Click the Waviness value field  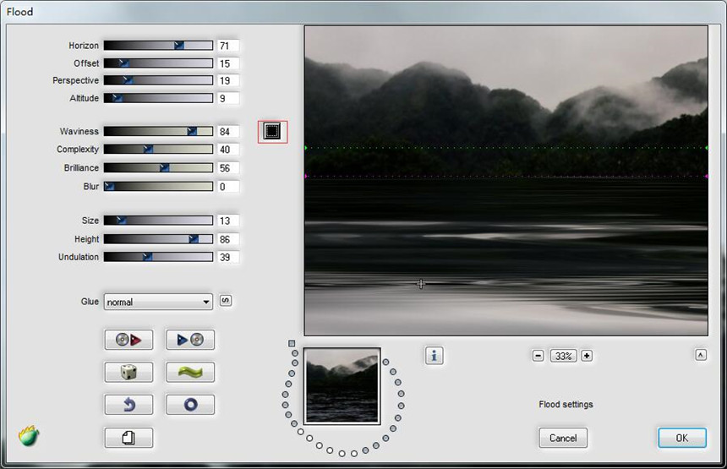click(227, 132)
